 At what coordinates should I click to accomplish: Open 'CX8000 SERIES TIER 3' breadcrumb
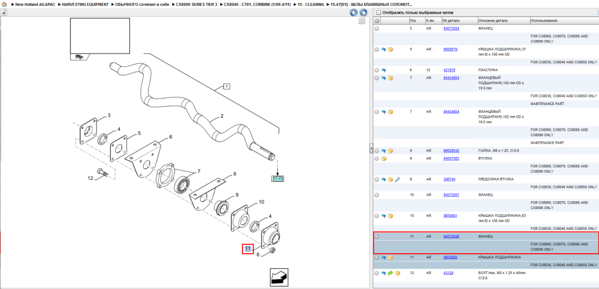[196, 5]
